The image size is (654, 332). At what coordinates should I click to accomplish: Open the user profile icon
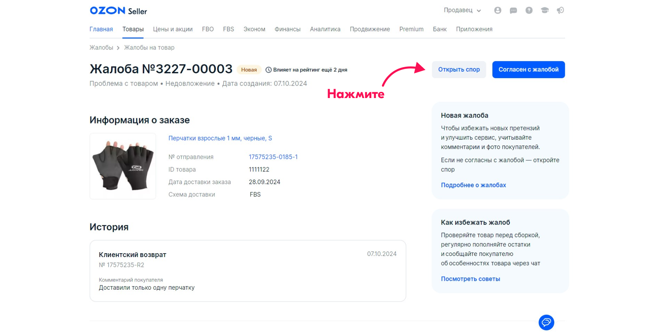(x=497, y=10)
